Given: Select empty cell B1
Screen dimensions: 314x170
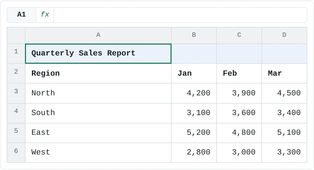Looking at the screenshot, I should pyautogui.click(x=194, y=54).
